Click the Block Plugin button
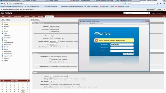The width and height of the screenshot is (166, 93). [150, 9]
